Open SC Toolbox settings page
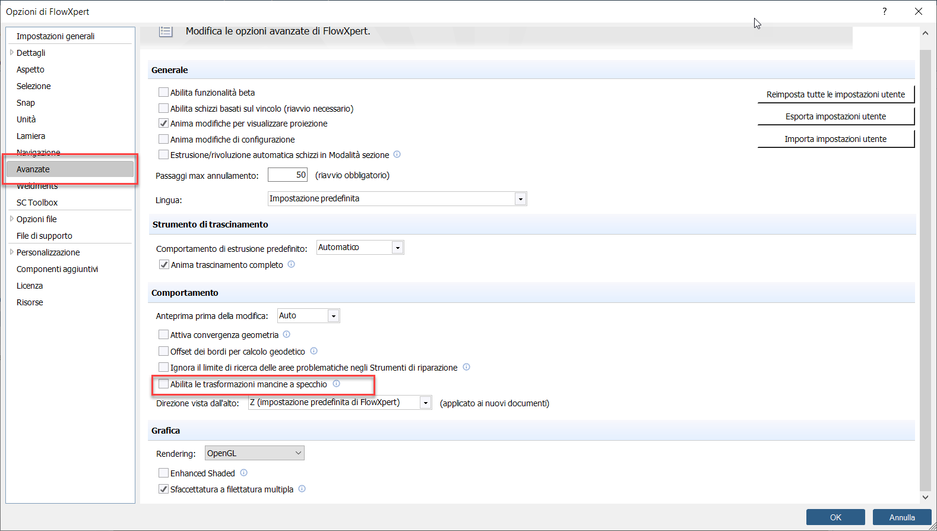 coord(37,203)
